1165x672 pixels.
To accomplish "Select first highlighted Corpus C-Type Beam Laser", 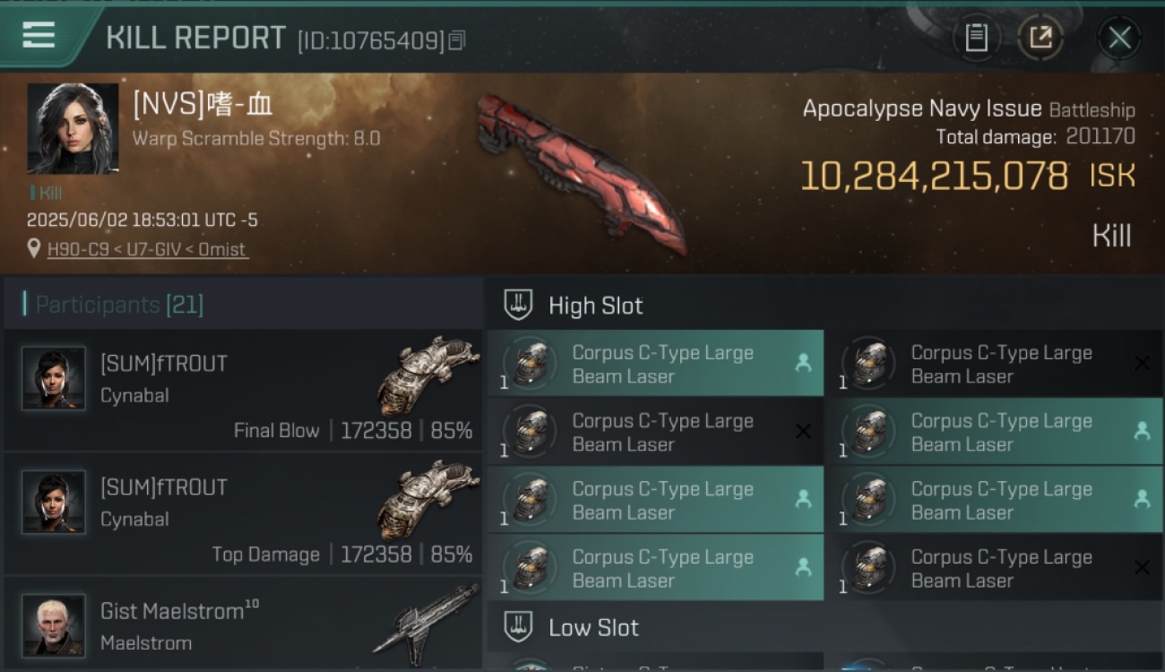I will pos(655,364).
